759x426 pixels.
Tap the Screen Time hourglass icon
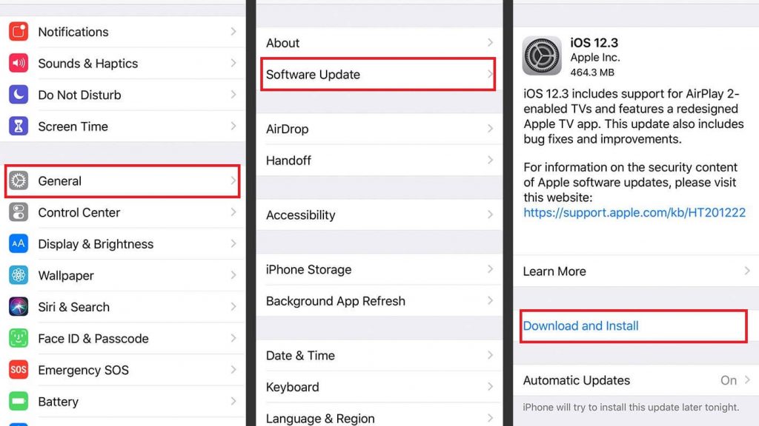point(19,126)
